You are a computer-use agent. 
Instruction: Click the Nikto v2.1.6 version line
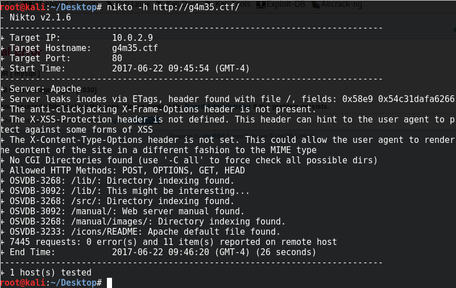[40, 18]
